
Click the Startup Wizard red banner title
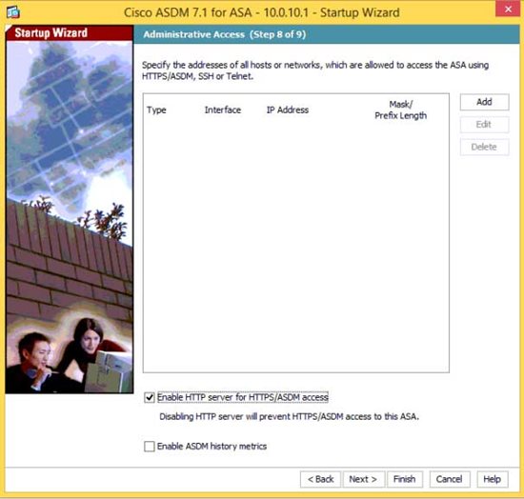pyautogui.click(x=51, y=32)
